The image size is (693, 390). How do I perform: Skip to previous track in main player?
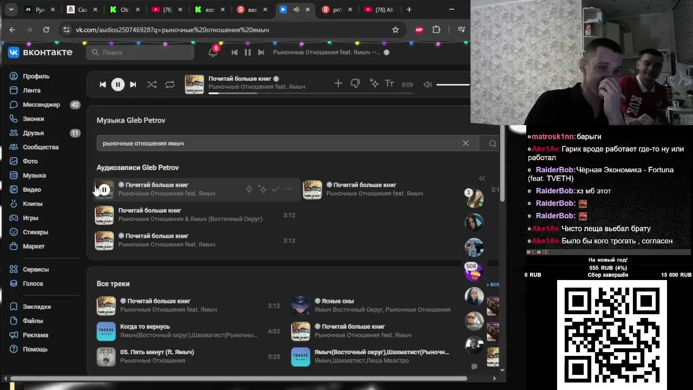[103, 84]
